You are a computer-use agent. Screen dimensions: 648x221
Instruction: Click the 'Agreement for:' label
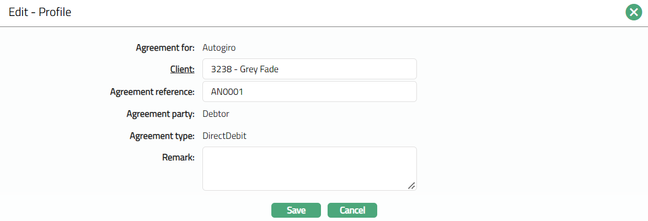[x=165, y=48]
